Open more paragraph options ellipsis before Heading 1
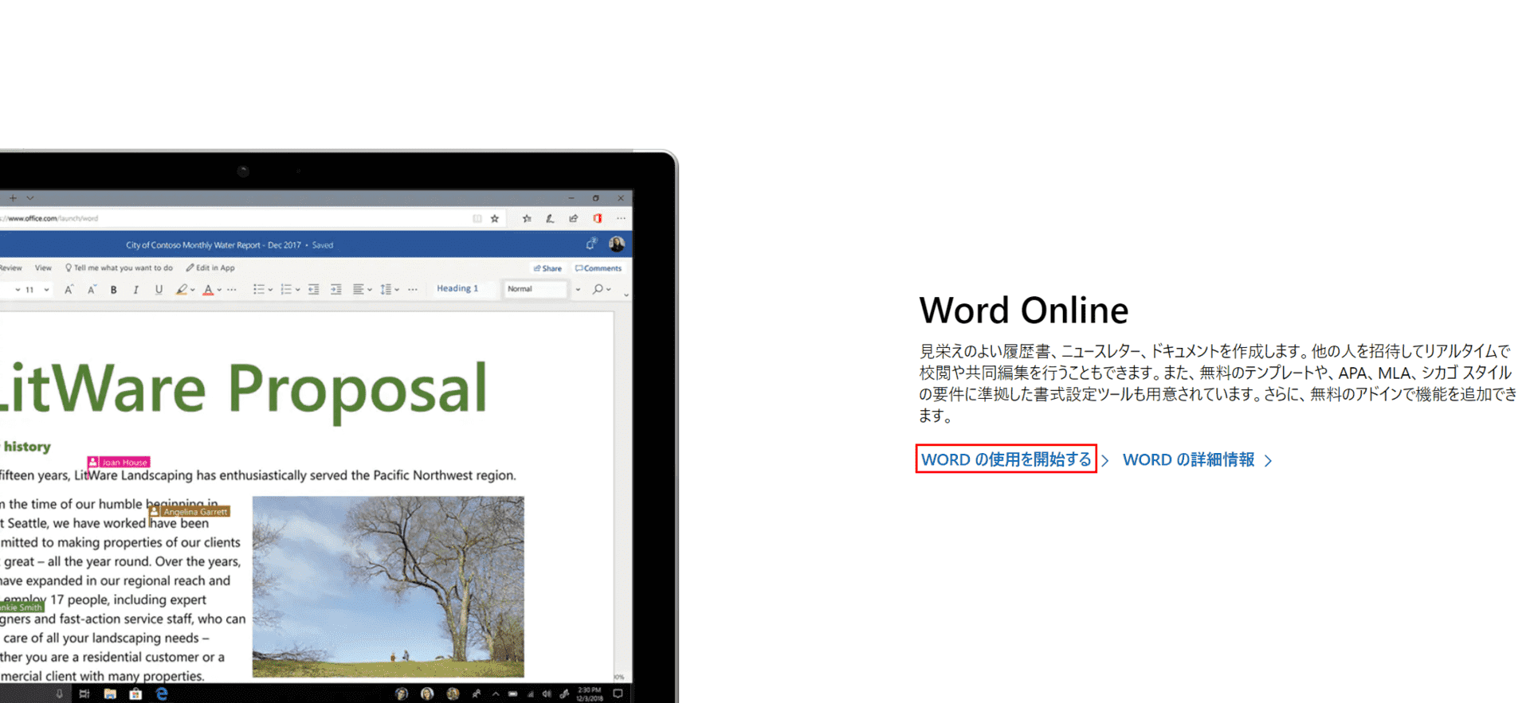The image size is (1530, 703). (413, 290)
